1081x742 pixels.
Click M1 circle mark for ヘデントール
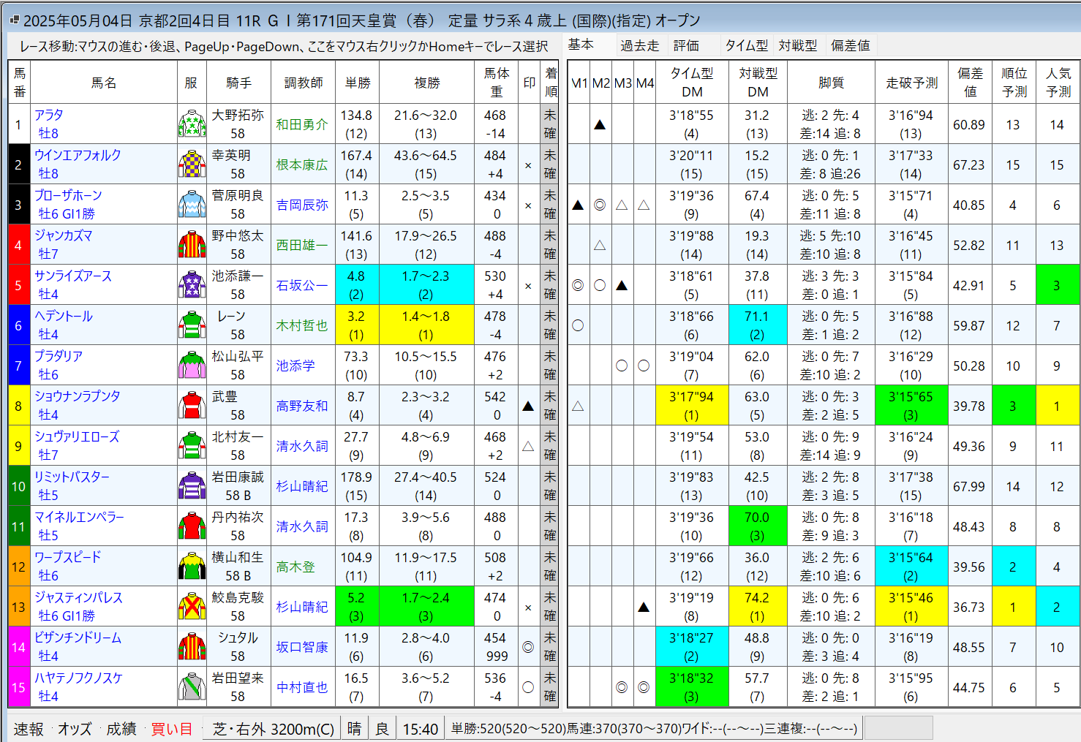[578, 325]
